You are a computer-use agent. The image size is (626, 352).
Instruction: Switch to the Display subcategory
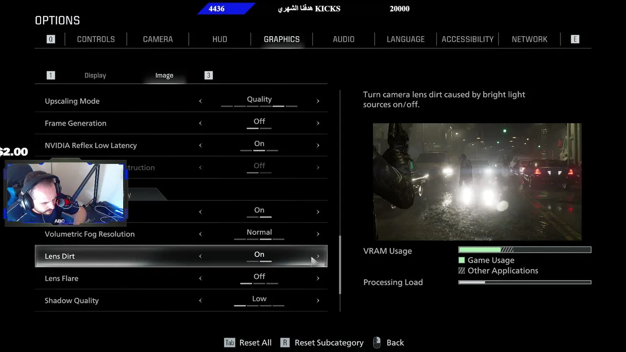[95, 75]
